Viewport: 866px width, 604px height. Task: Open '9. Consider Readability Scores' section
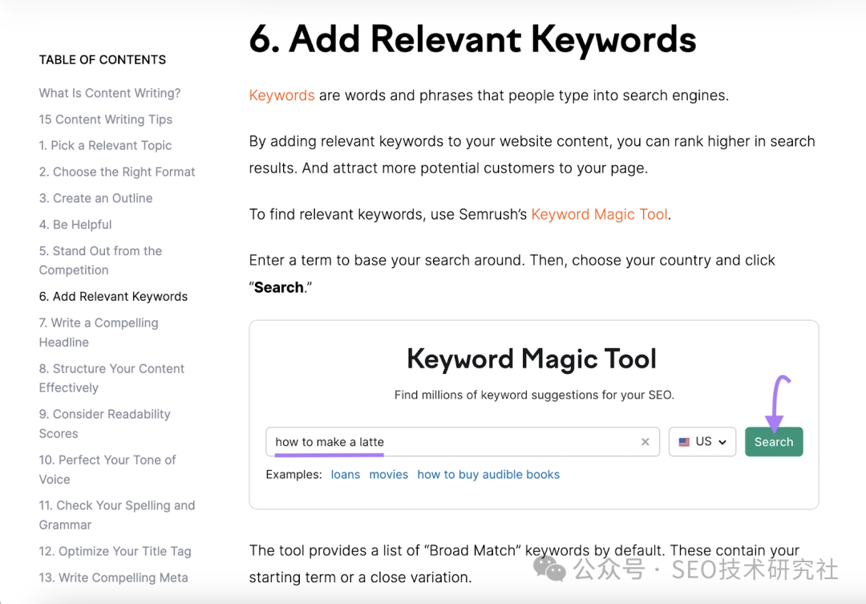click(x=105, y=424)
